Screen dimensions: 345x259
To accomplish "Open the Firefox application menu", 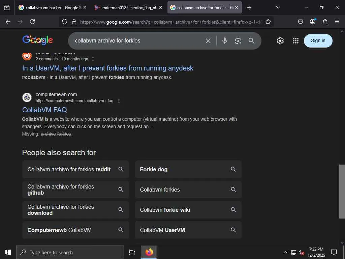I will pos(337,22).
